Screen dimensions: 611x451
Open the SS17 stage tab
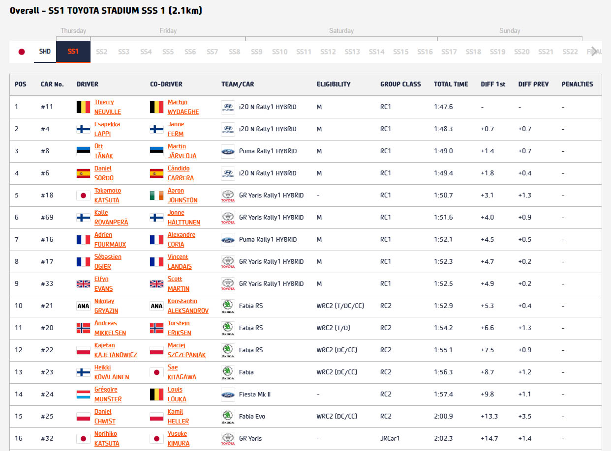[449, 52]
